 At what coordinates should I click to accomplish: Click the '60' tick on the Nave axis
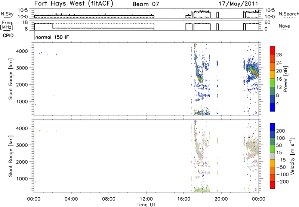pos(268,22)
